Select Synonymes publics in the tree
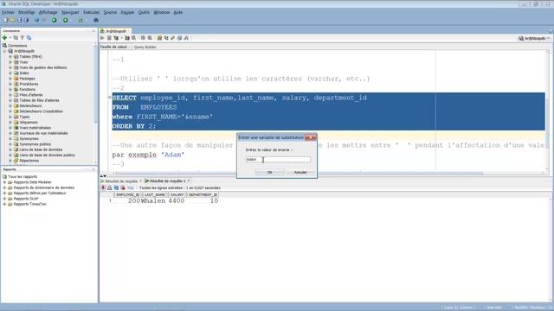Image resolution: width=554 pixels, height=311 pixels. 35,144
